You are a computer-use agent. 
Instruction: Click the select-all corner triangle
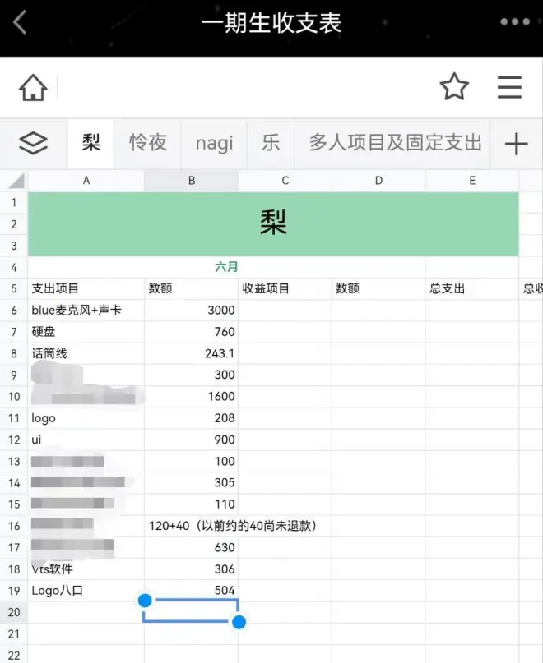pyautogui.click(x=15, y=181)
